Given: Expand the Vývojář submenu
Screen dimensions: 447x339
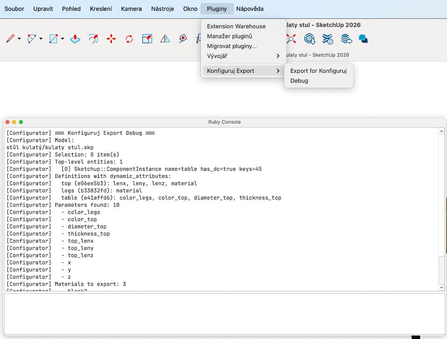Looking at the screenshot, I should coord(244,56).
